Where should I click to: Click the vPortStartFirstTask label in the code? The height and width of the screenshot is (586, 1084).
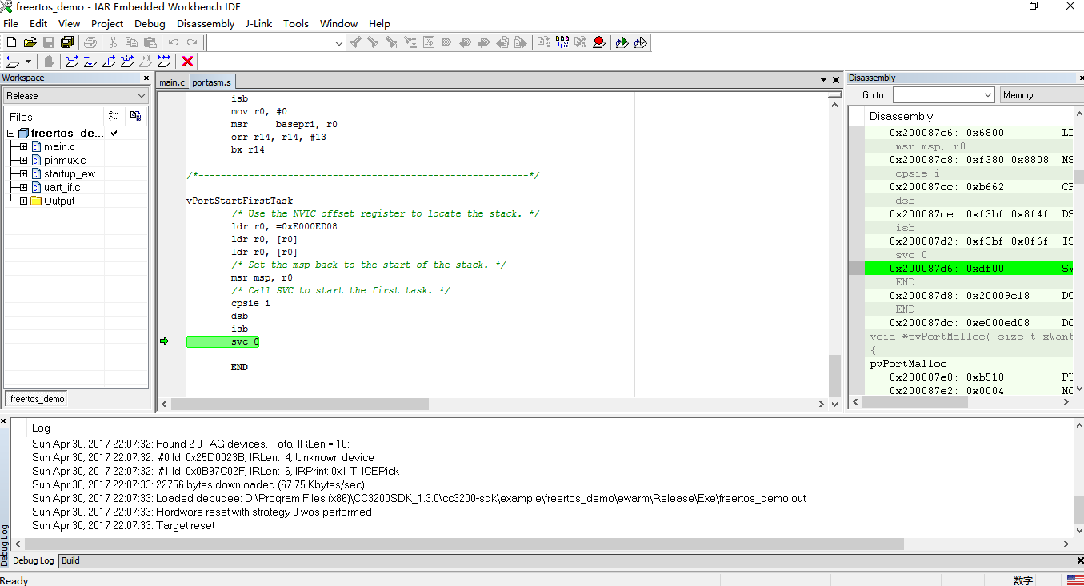click(x=240, y=201)
